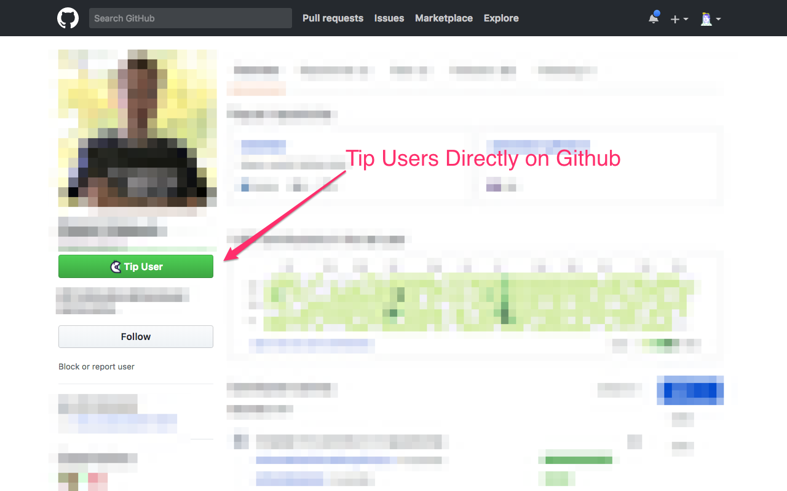Navigate to Marketplace

tap(444, 18)
